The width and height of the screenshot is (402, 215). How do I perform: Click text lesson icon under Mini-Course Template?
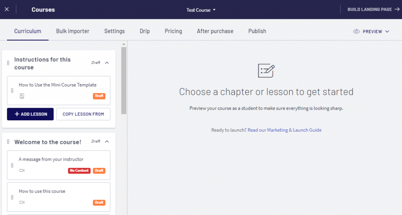(22, 96)
